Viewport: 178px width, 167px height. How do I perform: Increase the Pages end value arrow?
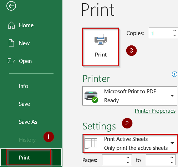(172, 157)
